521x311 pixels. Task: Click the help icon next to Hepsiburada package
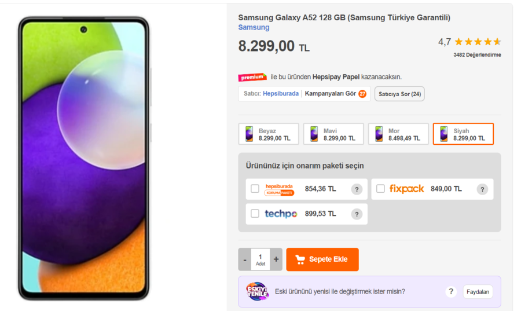point(357,189)
